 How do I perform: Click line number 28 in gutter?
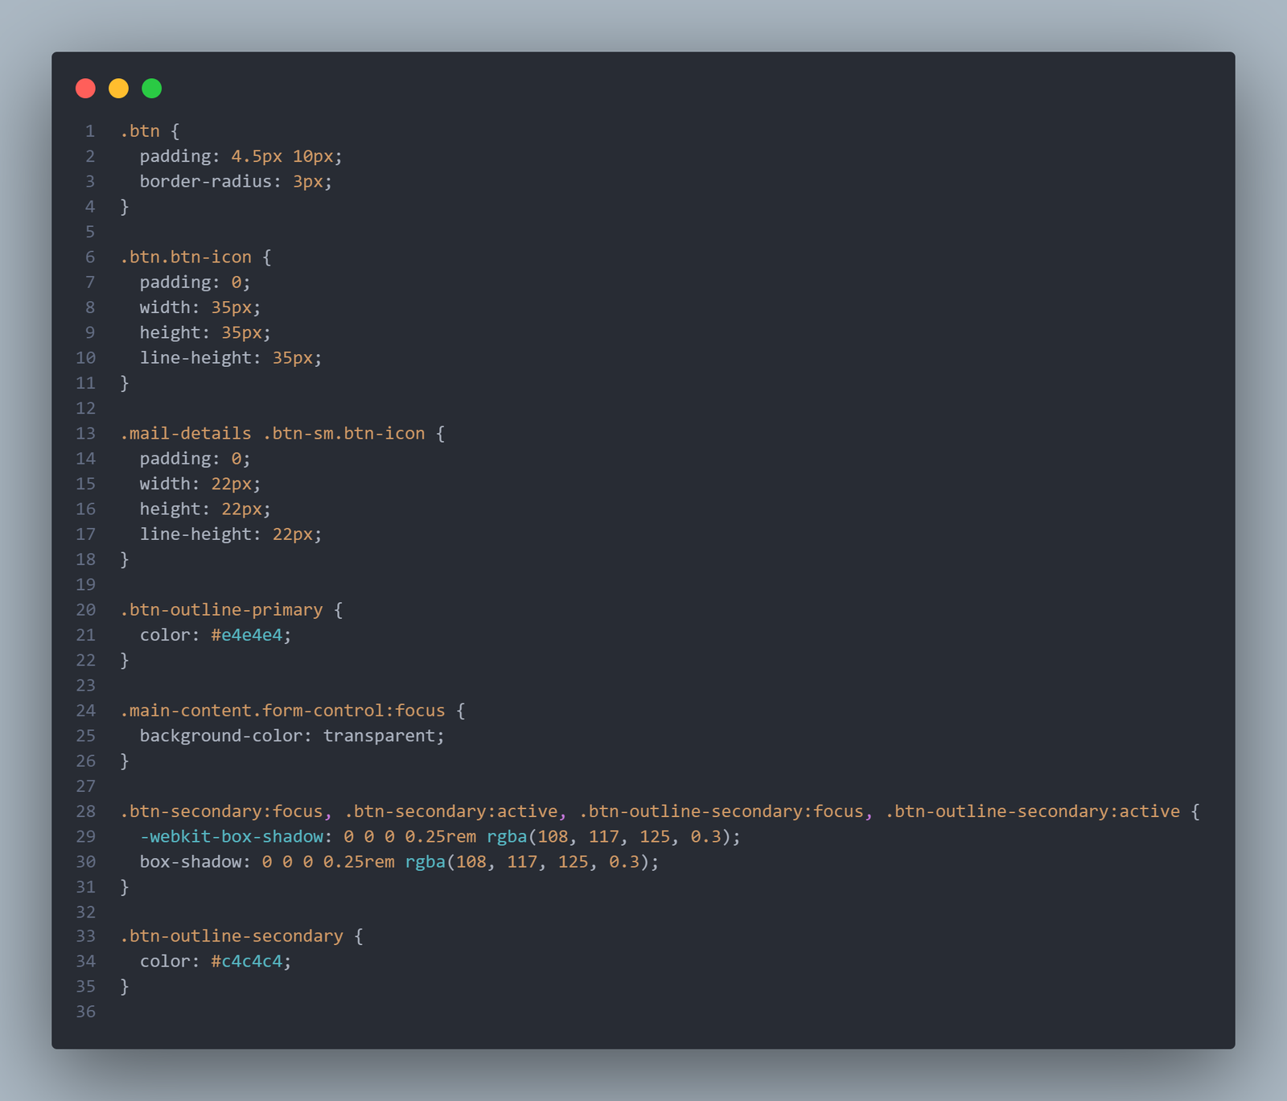[x=86, y=811]
